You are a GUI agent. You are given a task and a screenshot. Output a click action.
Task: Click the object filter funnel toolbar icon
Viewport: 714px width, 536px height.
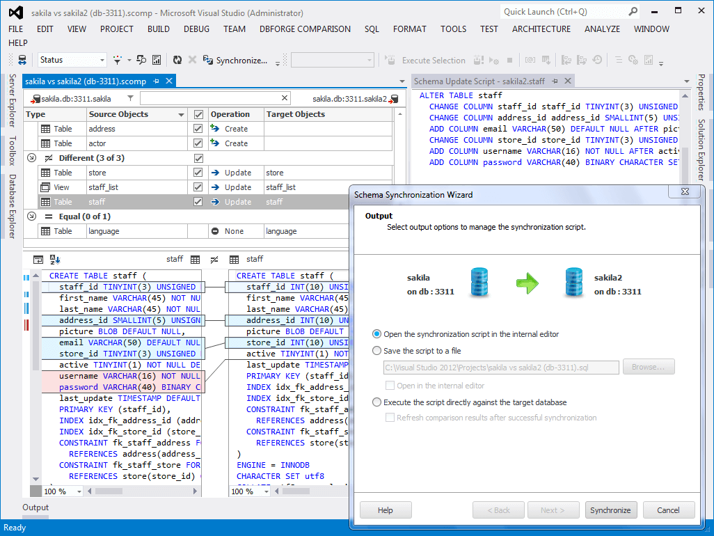pos(118,60)
